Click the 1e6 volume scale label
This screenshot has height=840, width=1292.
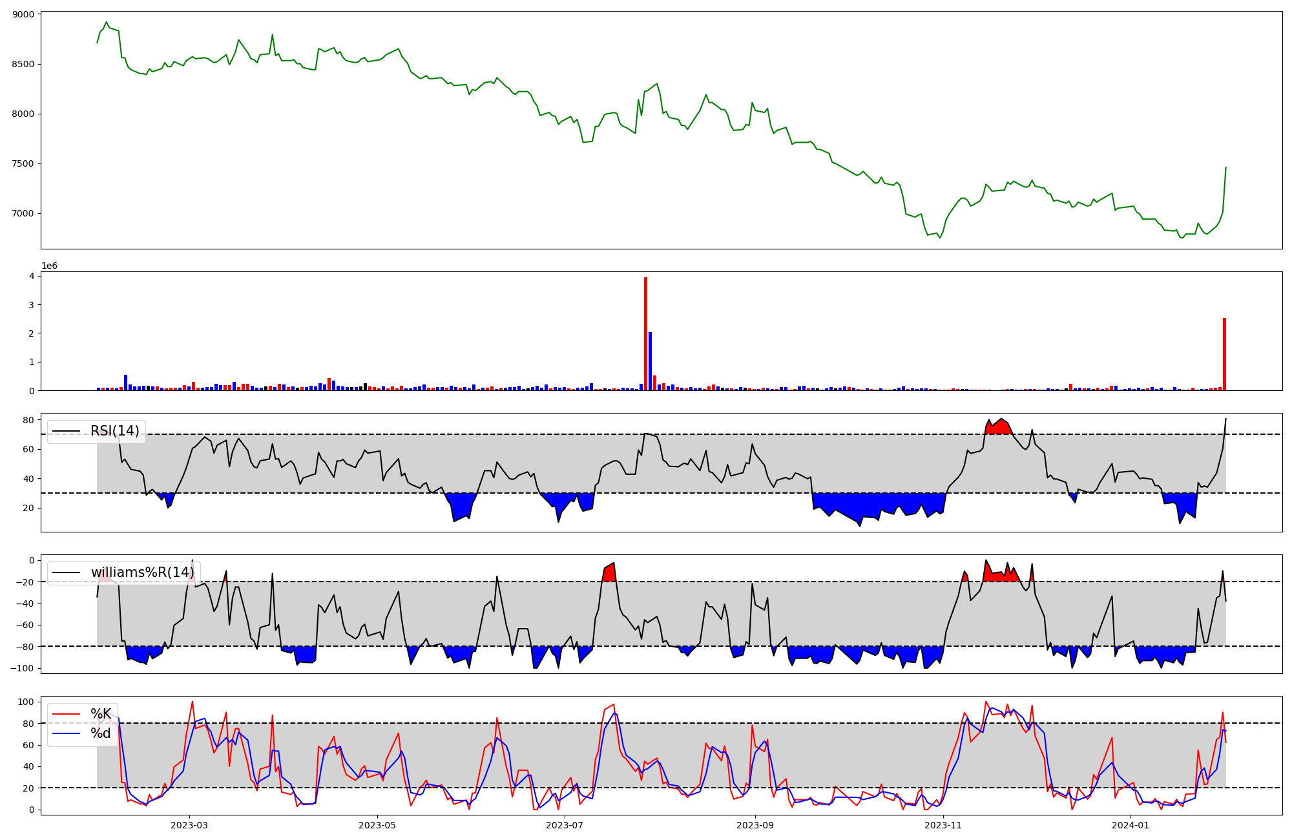[x=49, y=266]
